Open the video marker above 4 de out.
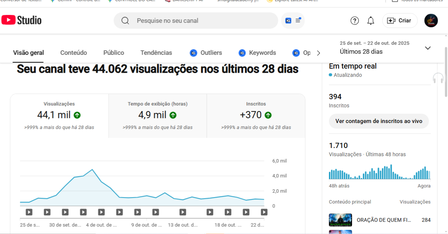 [101, 212]
